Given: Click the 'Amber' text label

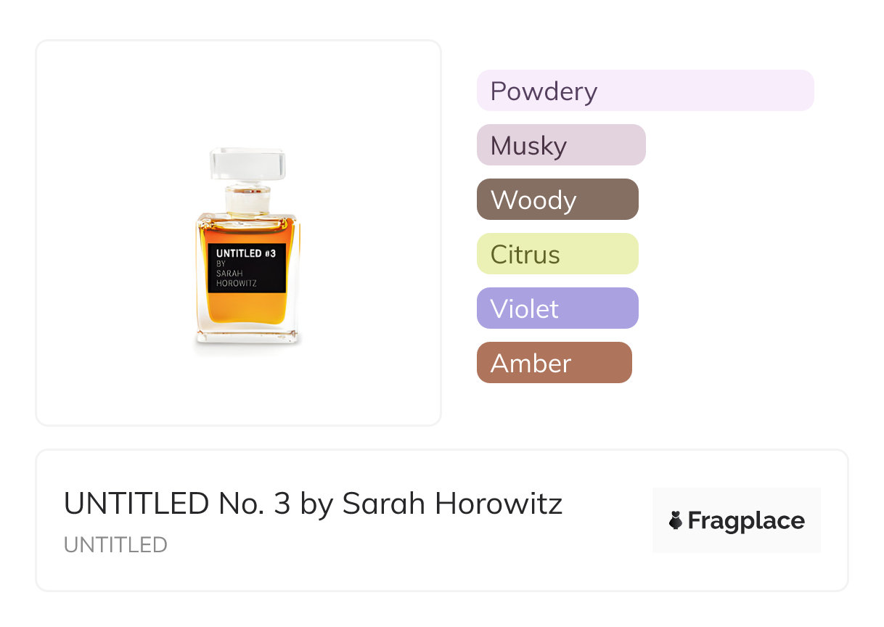Looking at the screenshot, I should pyautogui.click(x=531, y=364).
